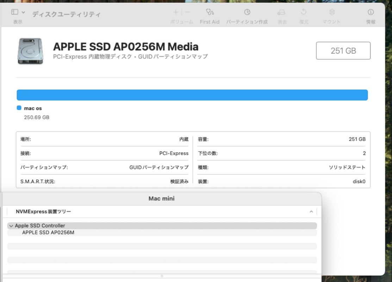Remove a volume with the minus icon
Screen dimensions: 392x282
coord(188,12)
